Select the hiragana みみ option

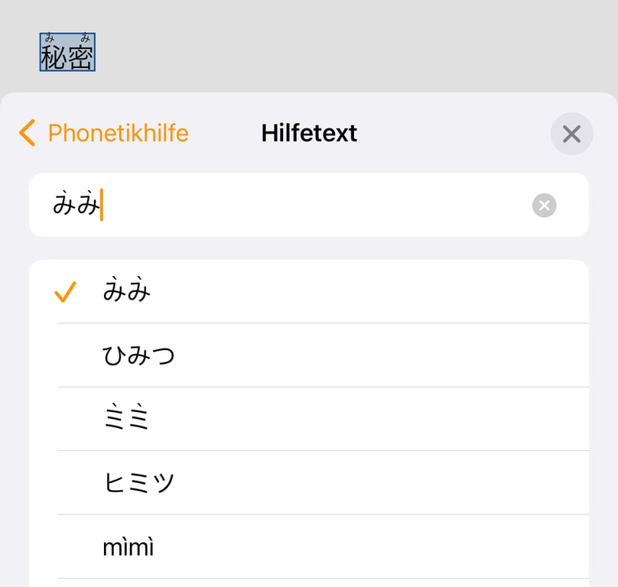coord(127,292)
